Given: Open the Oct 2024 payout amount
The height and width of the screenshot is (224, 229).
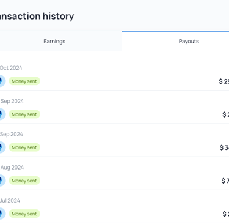Looking at the screenshot, I should [224, 81].
